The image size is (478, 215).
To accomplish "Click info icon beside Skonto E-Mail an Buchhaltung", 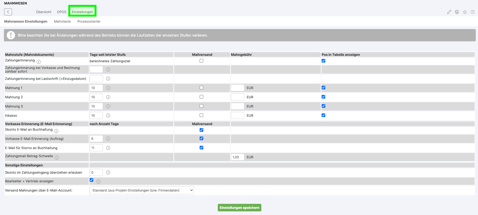I will pyautogui.click(x=56, y=131).
